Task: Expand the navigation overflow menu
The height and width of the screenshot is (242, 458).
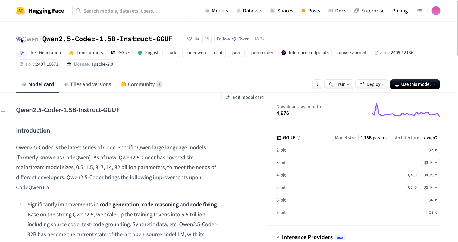Action: click(x=419, y=11)
